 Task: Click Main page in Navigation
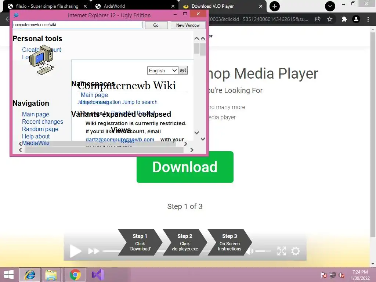coord(36,115)
